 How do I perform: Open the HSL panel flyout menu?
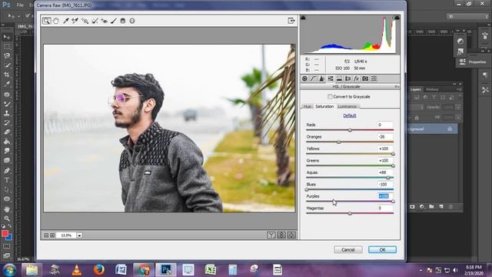(397, 87)
